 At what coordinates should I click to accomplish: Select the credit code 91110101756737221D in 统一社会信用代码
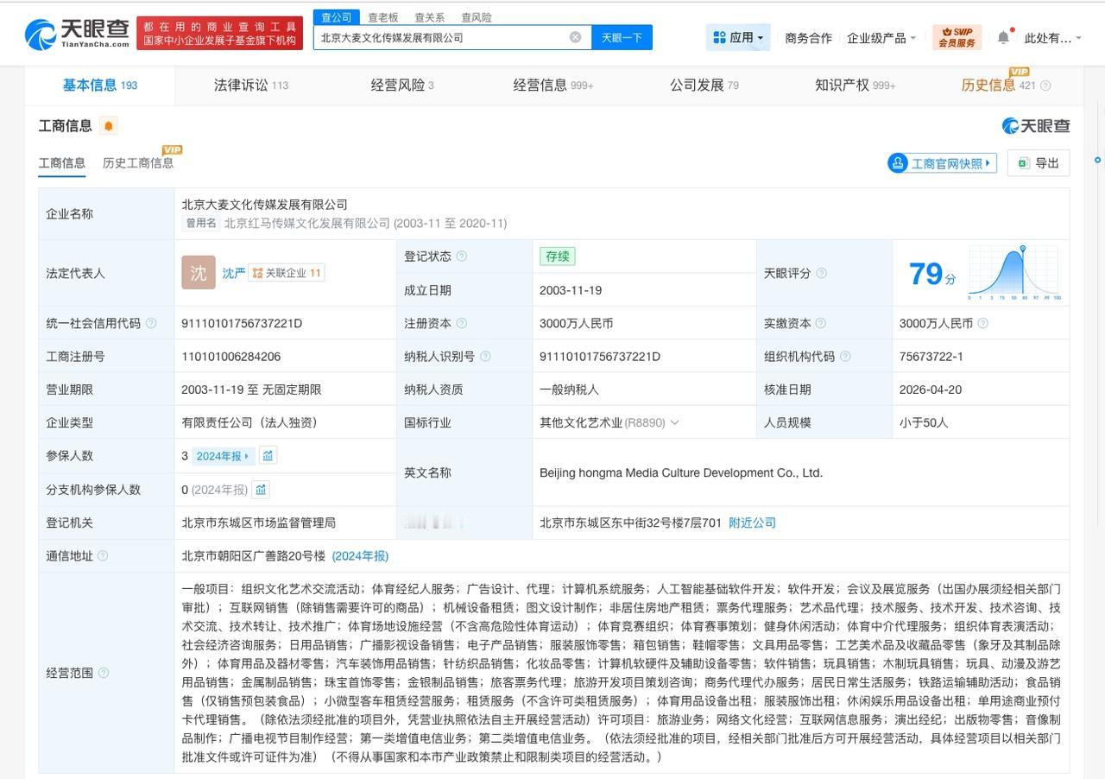(242, 323)
